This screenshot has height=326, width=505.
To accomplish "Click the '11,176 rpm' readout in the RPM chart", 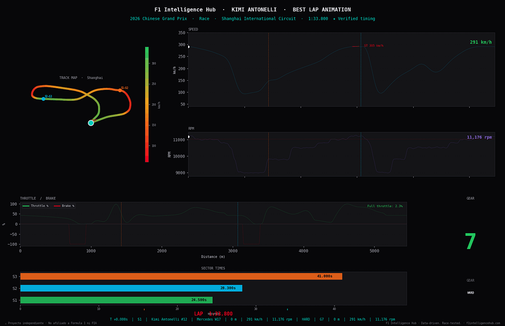I will click(479, 137).
